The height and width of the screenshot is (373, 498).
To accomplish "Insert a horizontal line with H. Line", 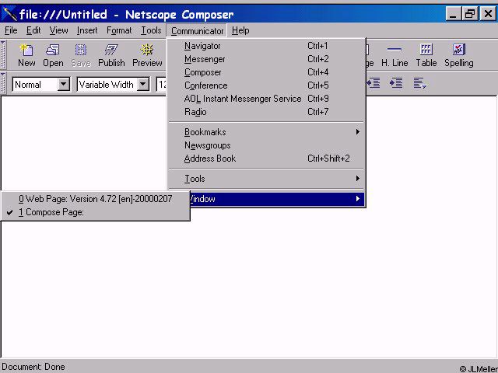I will point(395,55).
